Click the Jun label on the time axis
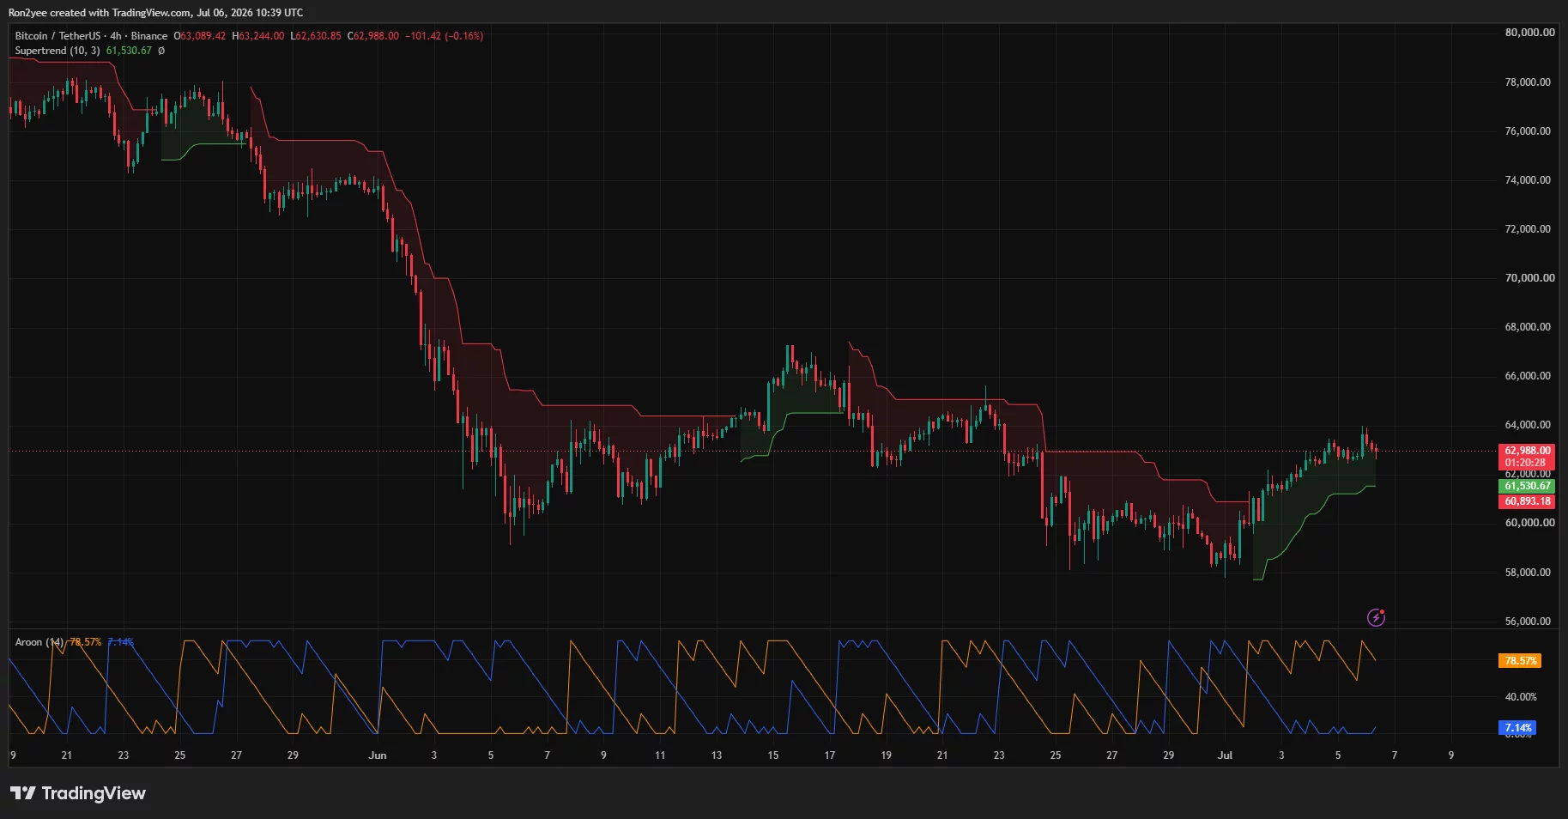The height and width of the screenshot is (819, 1568). pyautogui.click(x=378, y=755)
